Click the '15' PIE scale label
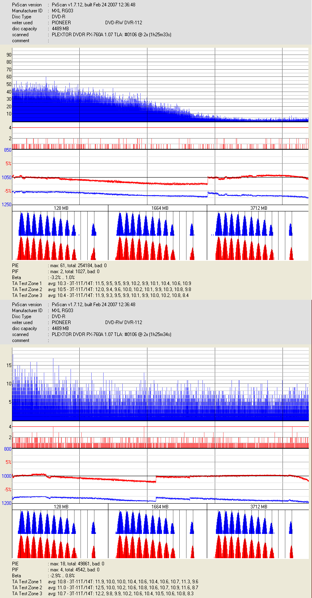 9,365
